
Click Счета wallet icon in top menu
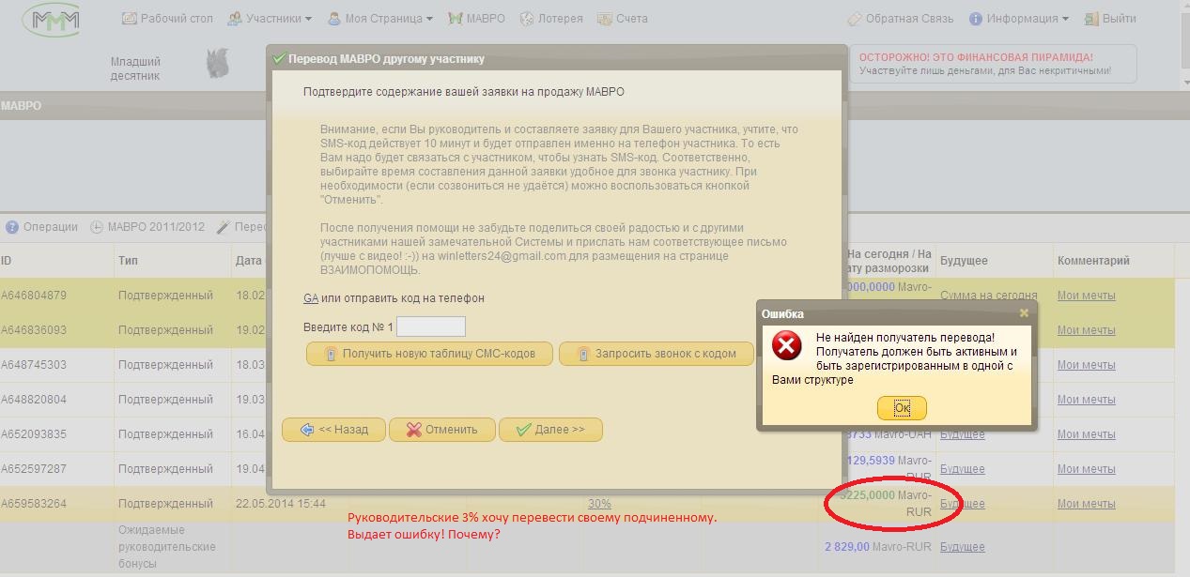tap(606, 18)
